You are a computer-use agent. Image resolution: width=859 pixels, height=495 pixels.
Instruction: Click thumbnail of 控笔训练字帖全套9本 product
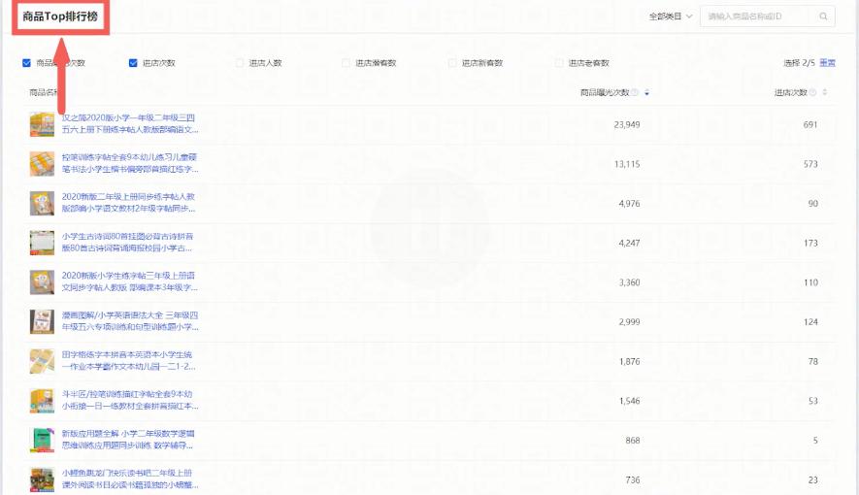pos(42,164)
